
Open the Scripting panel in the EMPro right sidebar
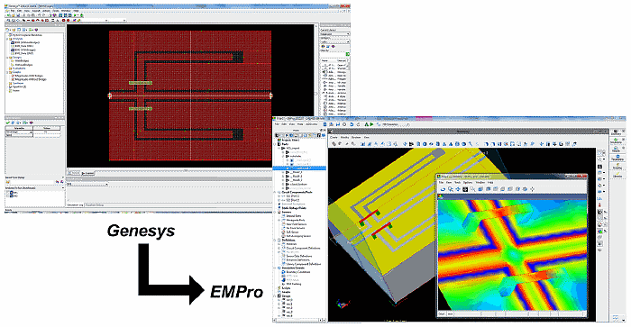(x=617, y=166)
